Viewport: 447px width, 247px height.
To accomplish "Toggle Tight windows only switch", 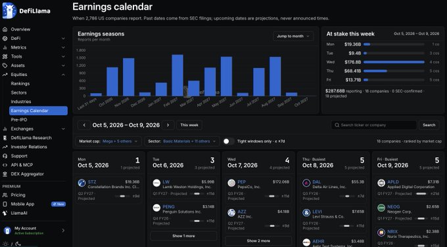I will 229,142.
